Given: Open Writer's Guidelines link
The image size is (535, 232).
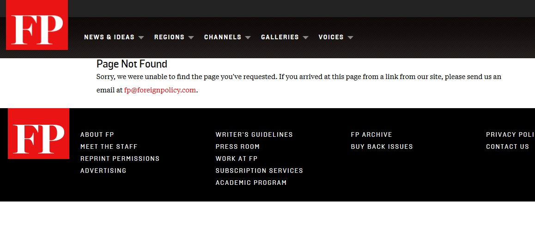Looking at the screenshot, I should click(x=254, y=134).
